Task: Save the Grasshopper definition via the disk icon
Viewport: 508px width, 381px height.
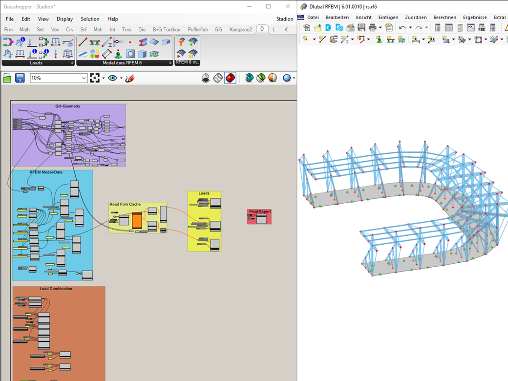Action: click(x=20, y=78)
